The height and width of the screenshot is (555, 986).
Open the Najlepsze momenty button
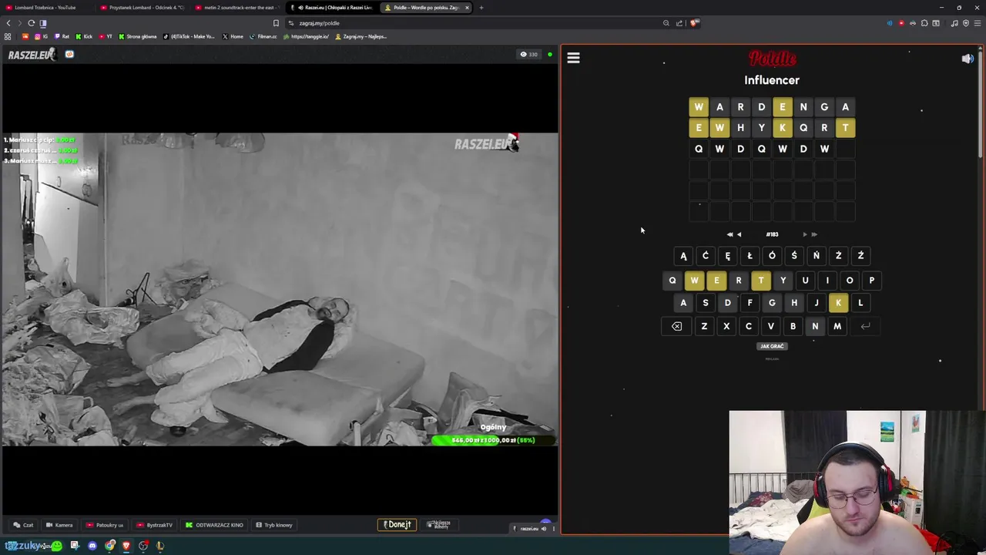[438, 525]
